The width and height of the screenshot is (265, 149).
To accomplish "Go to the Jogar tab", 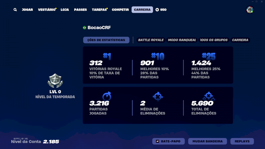I will pyautogui.click(x=27, y=10).
